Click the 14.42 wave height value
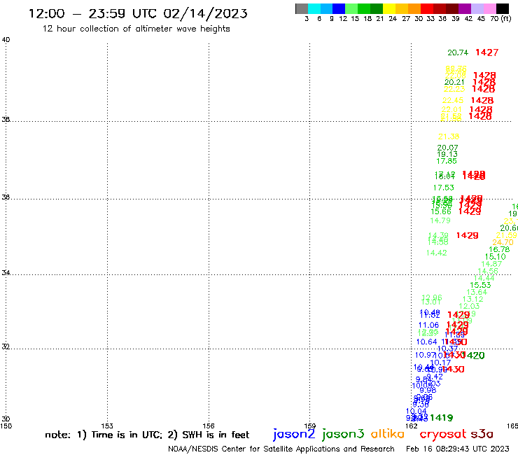 (x=437, y=253)
